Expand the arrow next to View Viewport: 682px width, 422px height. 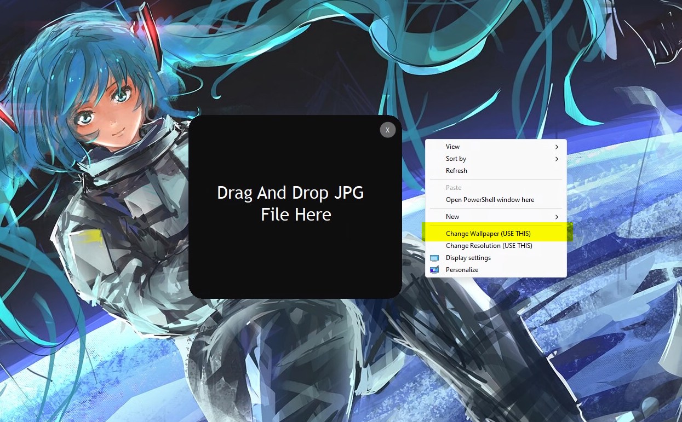tap(557, 147)
